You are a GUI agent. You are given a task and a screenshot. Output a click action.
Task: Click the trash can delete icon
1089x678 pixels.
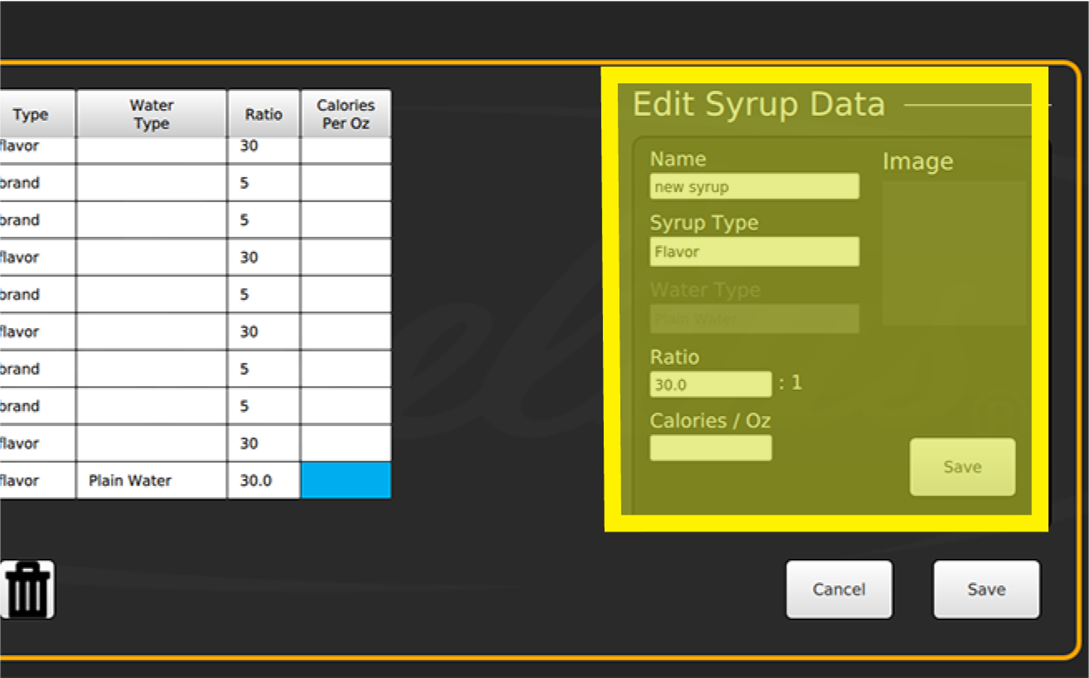pos(27,590)
